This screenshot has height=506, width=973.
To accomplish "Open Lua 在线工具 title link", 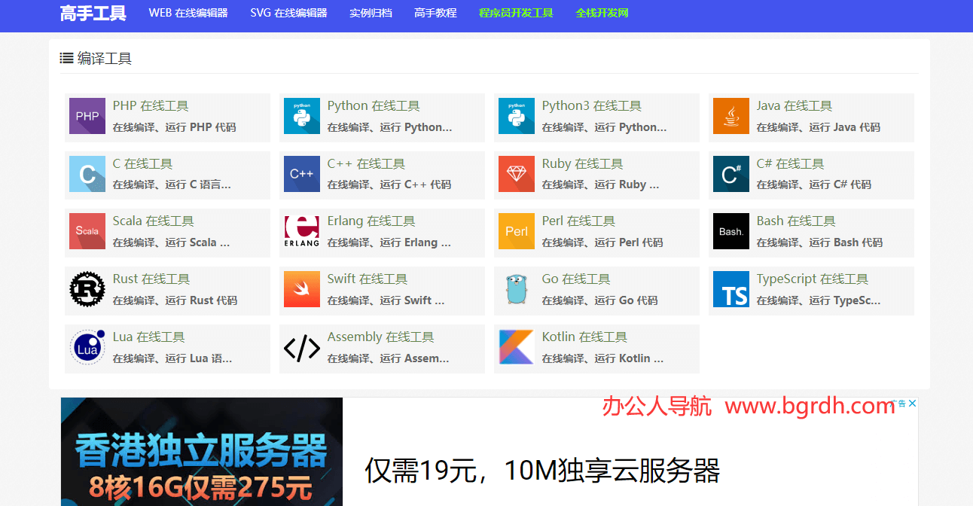I will 149,337.
